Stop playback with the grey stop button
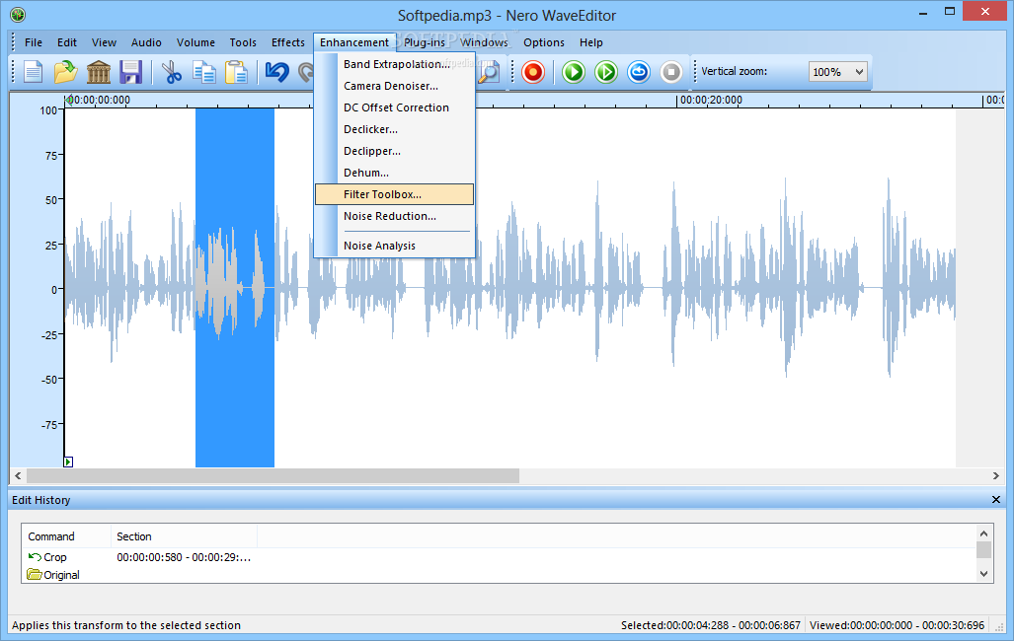Image resolution: width=1014 pixels, height=641 pixels. click(x=671, y=72)
